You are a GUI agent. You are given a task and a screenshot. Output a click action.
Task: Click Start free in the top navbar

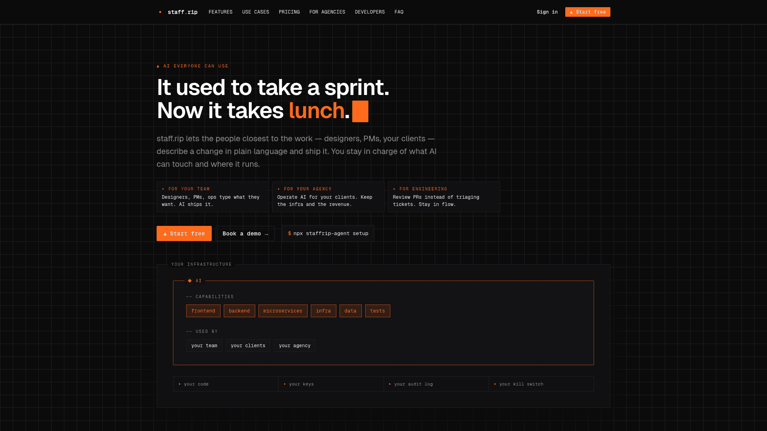pyautogui.click(x=588, y=12)
